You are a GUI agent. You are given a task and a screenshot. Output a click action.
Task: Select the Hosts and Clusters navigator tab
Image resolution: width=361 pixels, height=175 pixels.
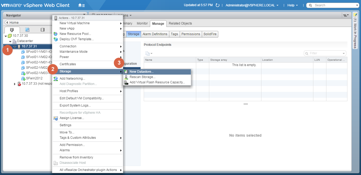point(12,30)
